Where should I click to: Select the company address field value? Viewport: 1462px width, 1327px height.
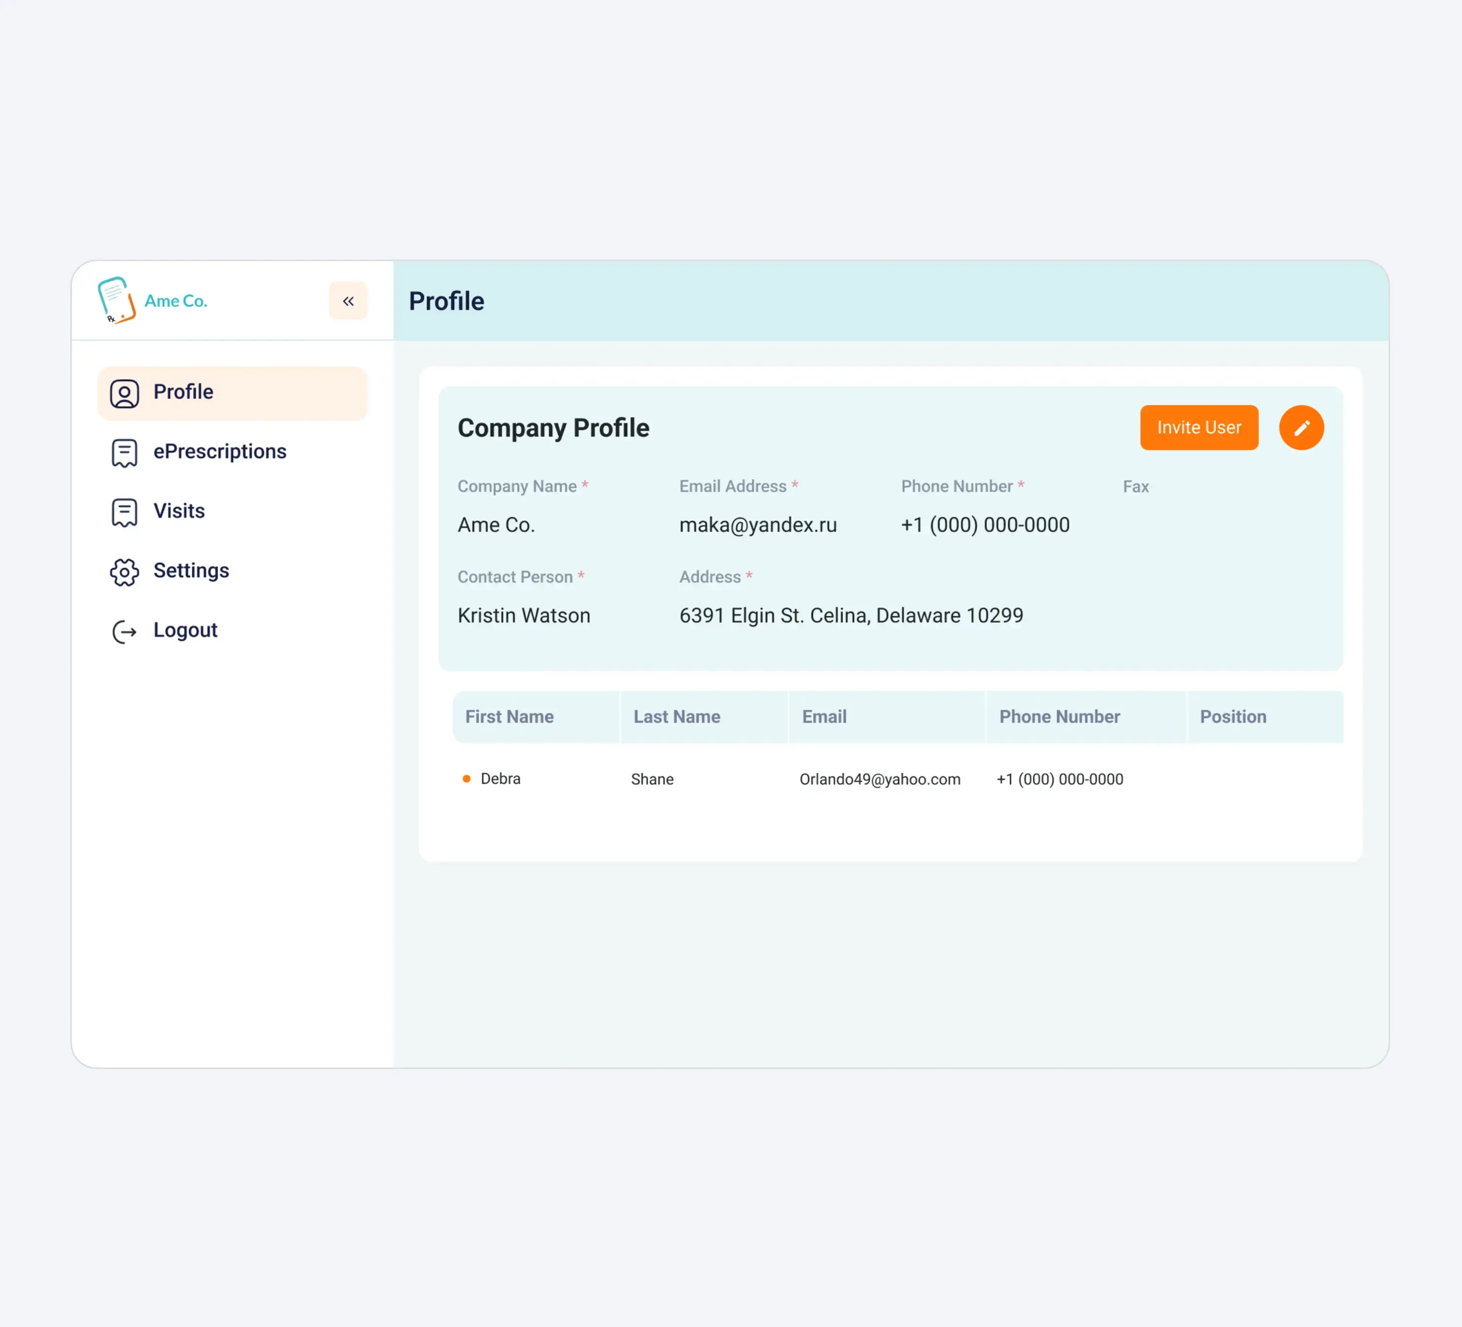point(851,615)
